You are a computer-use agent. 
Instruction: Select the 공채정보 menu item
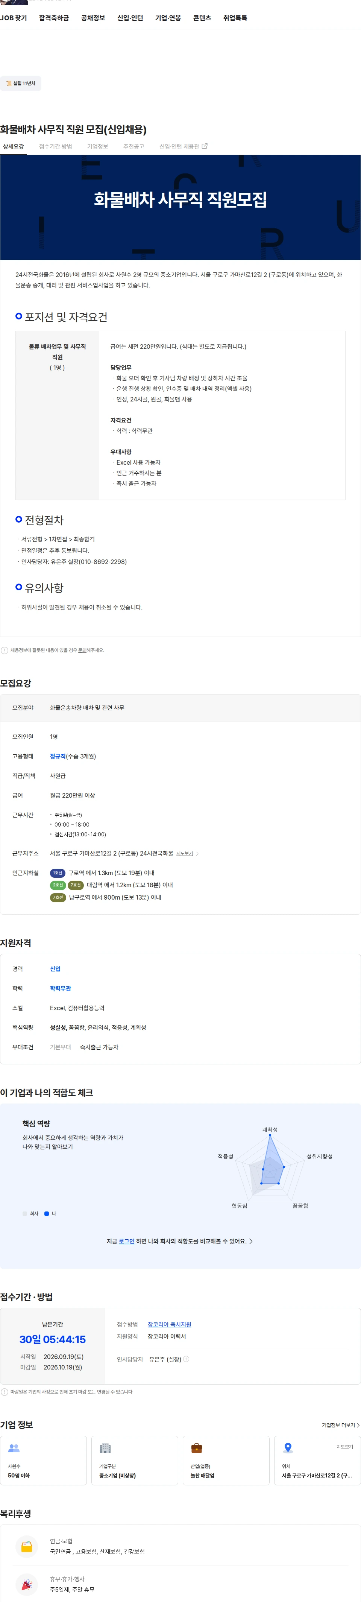click(x=93, y=18)
